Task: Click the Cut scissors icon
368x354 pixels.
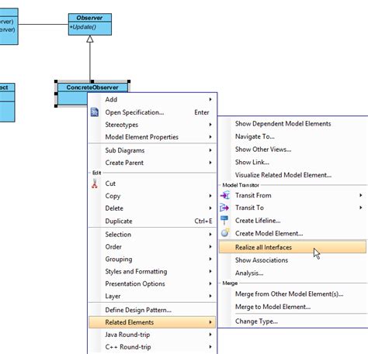Action: 95,184
